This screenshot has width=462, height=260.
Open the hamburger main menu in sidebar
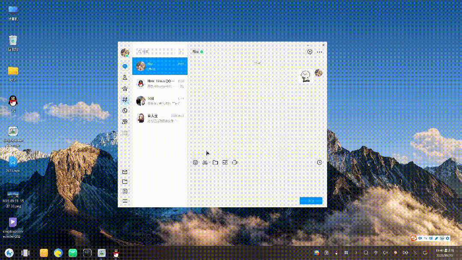[125, 201]
